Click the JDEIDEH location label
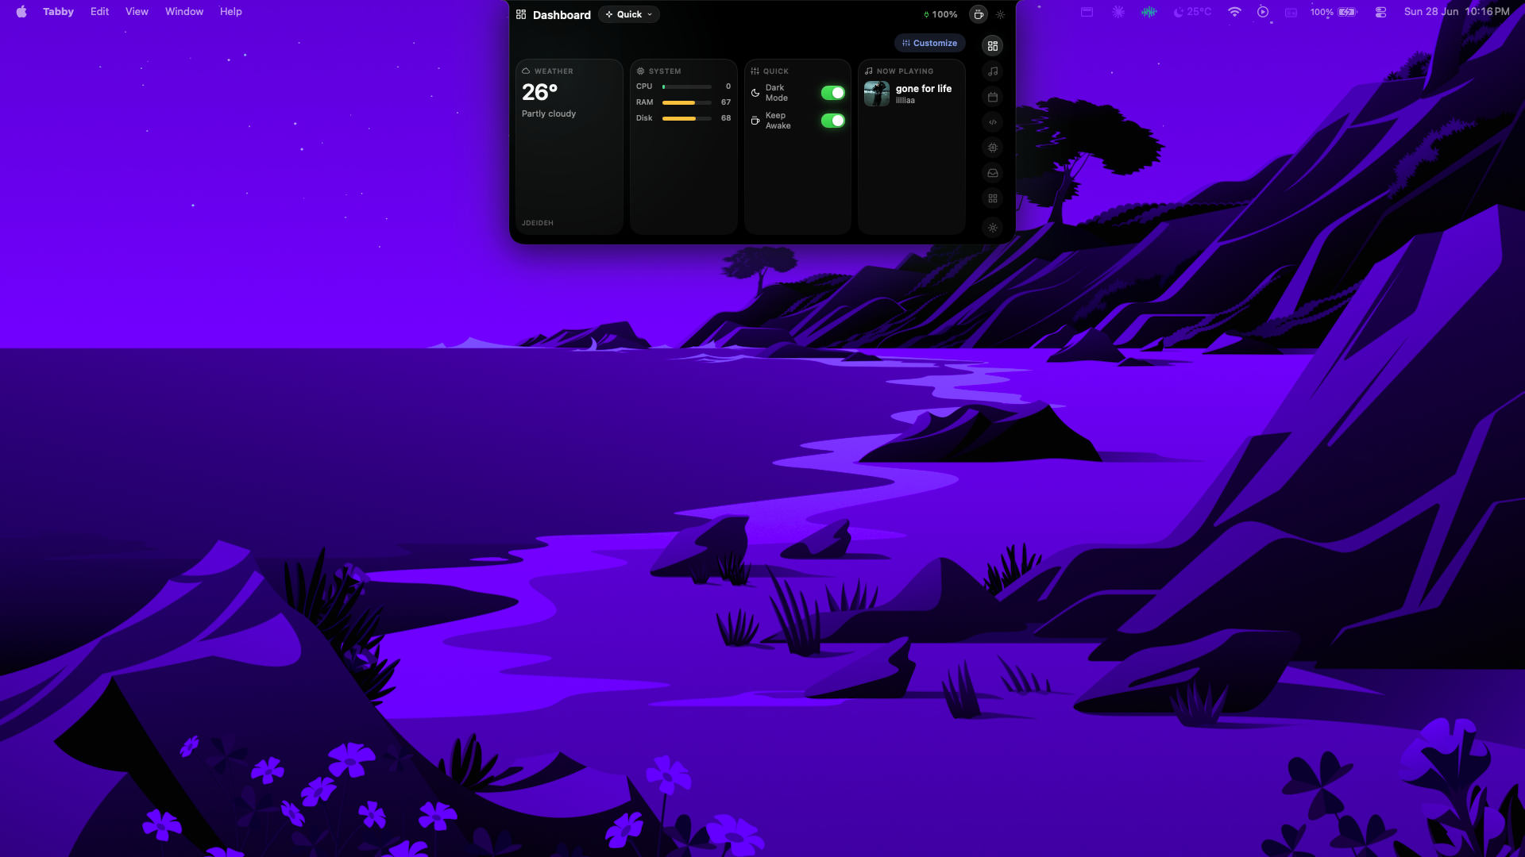The image size is (1525, 857). coord(538,223)
